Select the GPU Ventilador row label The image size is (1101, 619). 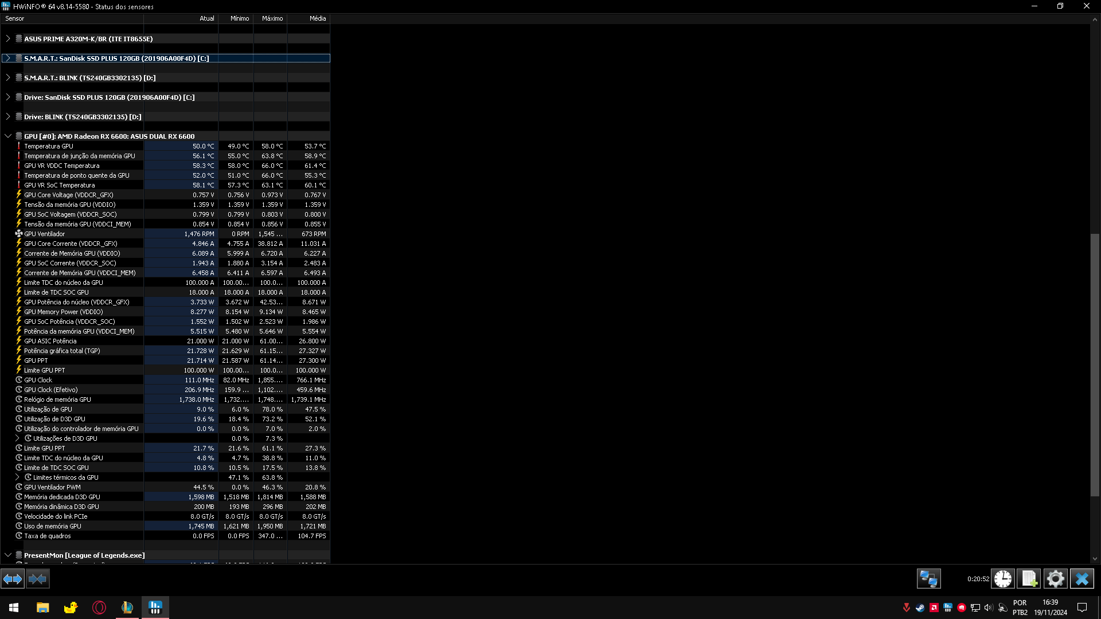(x=45, y=234)
